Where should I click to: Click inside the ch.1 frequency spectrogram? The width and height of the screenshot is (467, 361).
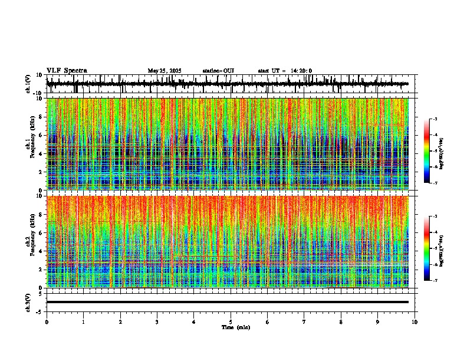(228, 144)
